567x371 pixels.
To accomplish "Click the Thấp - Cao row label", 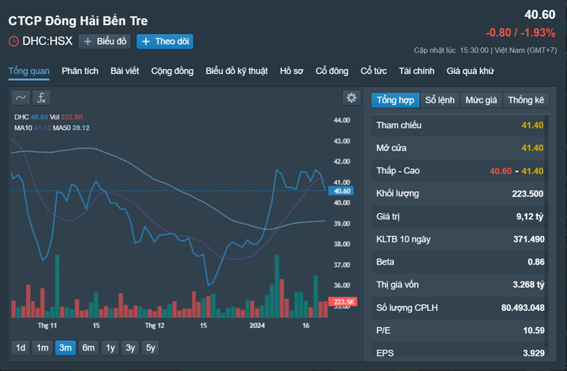I will [398, 171].
